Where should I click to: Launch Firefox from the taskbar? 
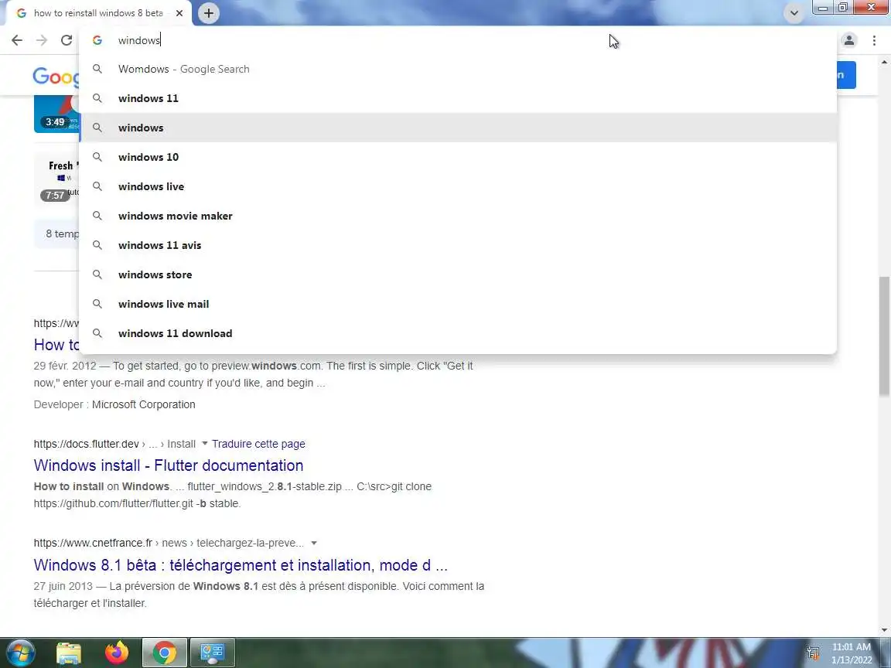click(x=117, y=653)
